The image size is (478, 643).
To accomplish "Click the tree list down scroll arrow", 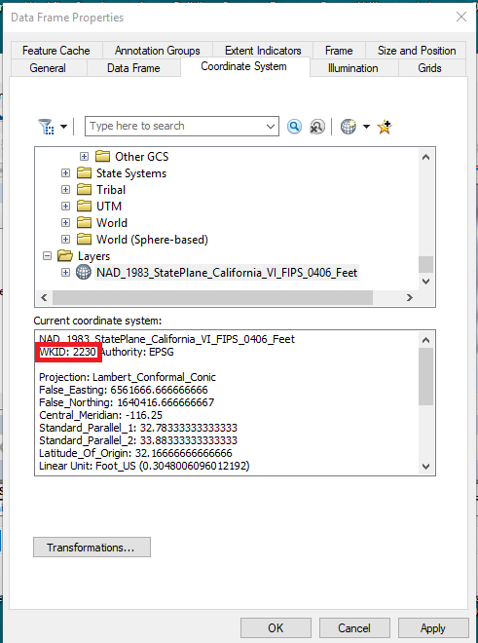I will (x=426, y=282).
